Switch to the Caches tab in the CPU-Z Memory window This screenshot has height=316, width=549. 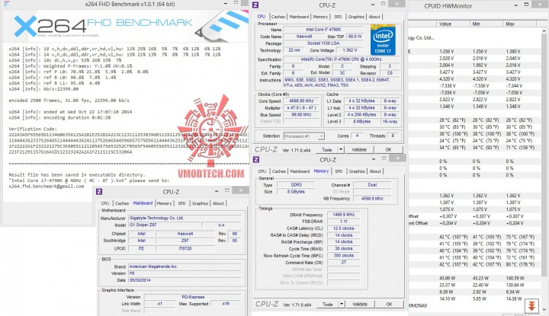(279, 171)
